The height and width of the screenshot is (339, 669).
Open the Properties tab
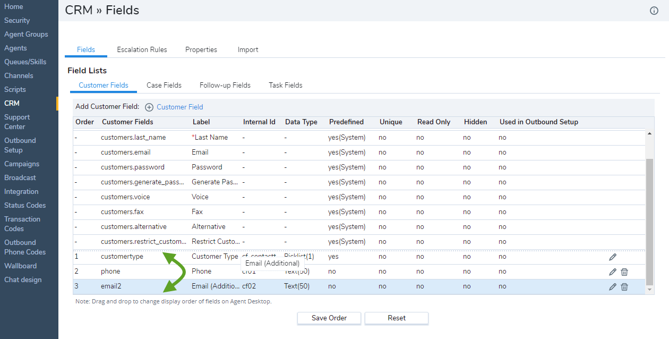201,49
